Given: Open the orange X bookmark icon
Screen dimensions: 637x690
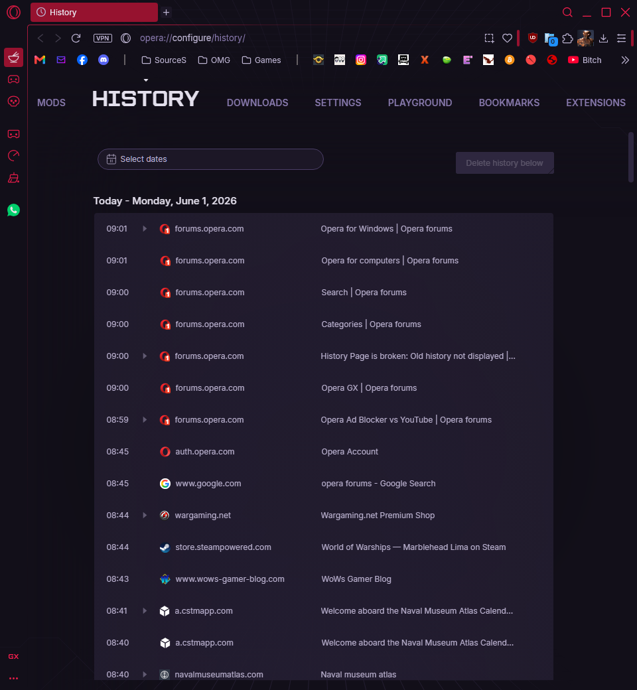Looking at the screenshot, I should coord(425,60).
